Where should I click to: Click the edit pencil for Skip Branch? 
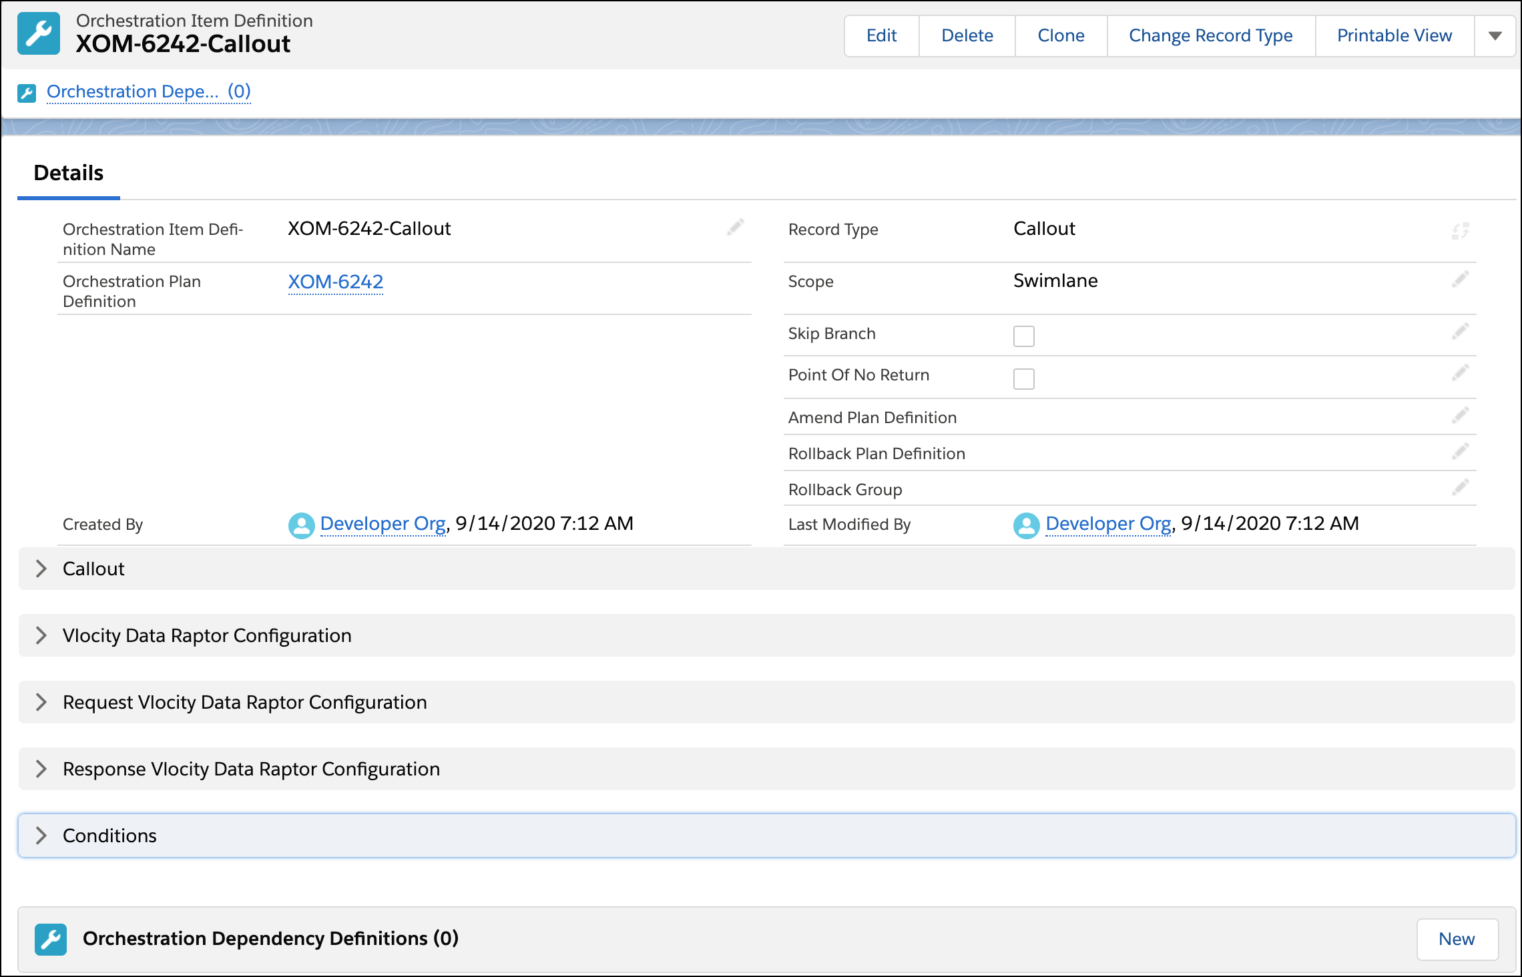click(1460, 332)
